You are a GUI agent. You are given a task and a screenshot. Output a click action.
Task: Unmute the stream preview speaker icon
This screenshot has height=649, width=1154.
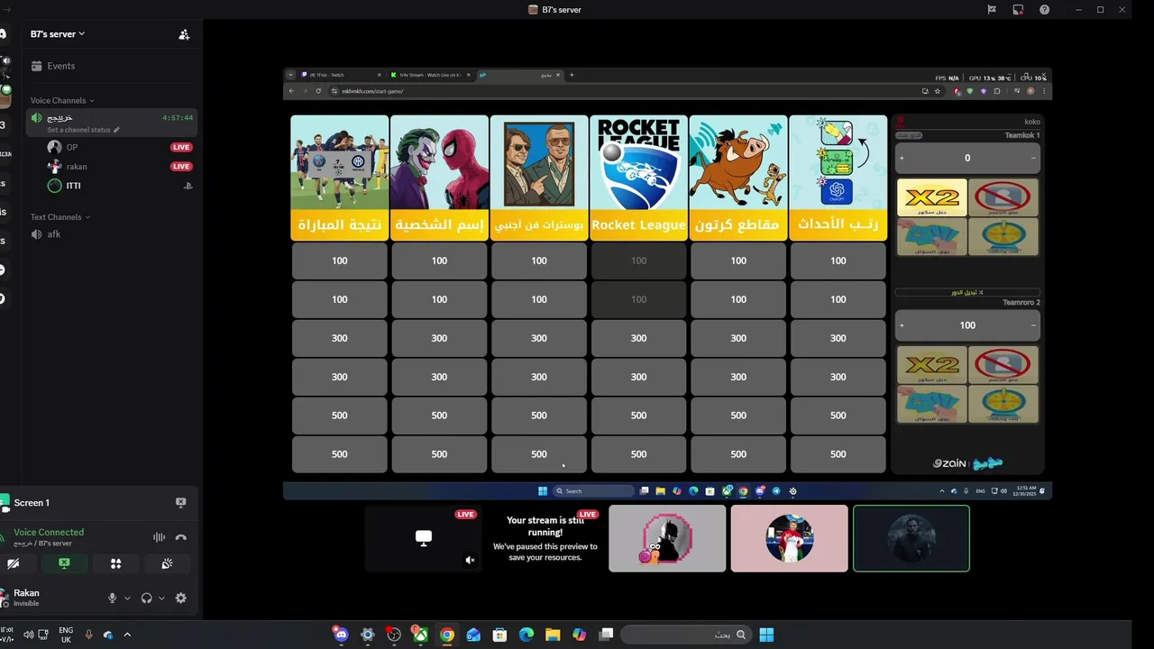click(470, 560)
